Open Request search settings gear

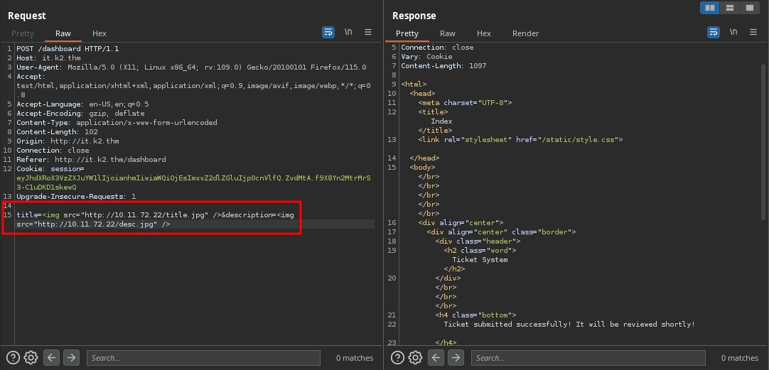click(x=31, y=358)
